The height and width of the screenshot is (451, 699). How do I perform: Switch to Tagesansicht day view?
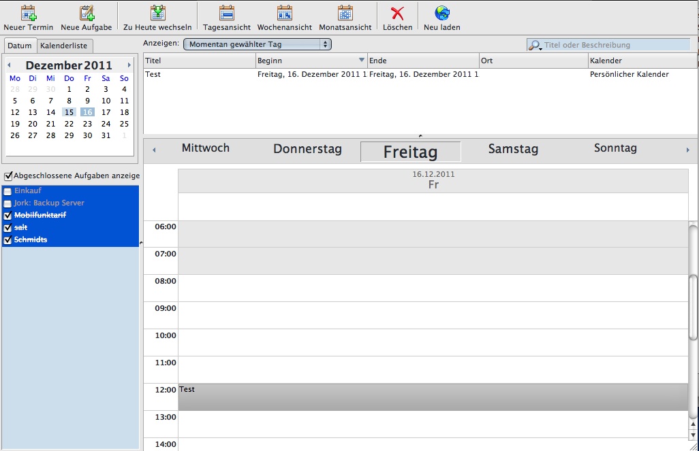(x=227, y=13)
